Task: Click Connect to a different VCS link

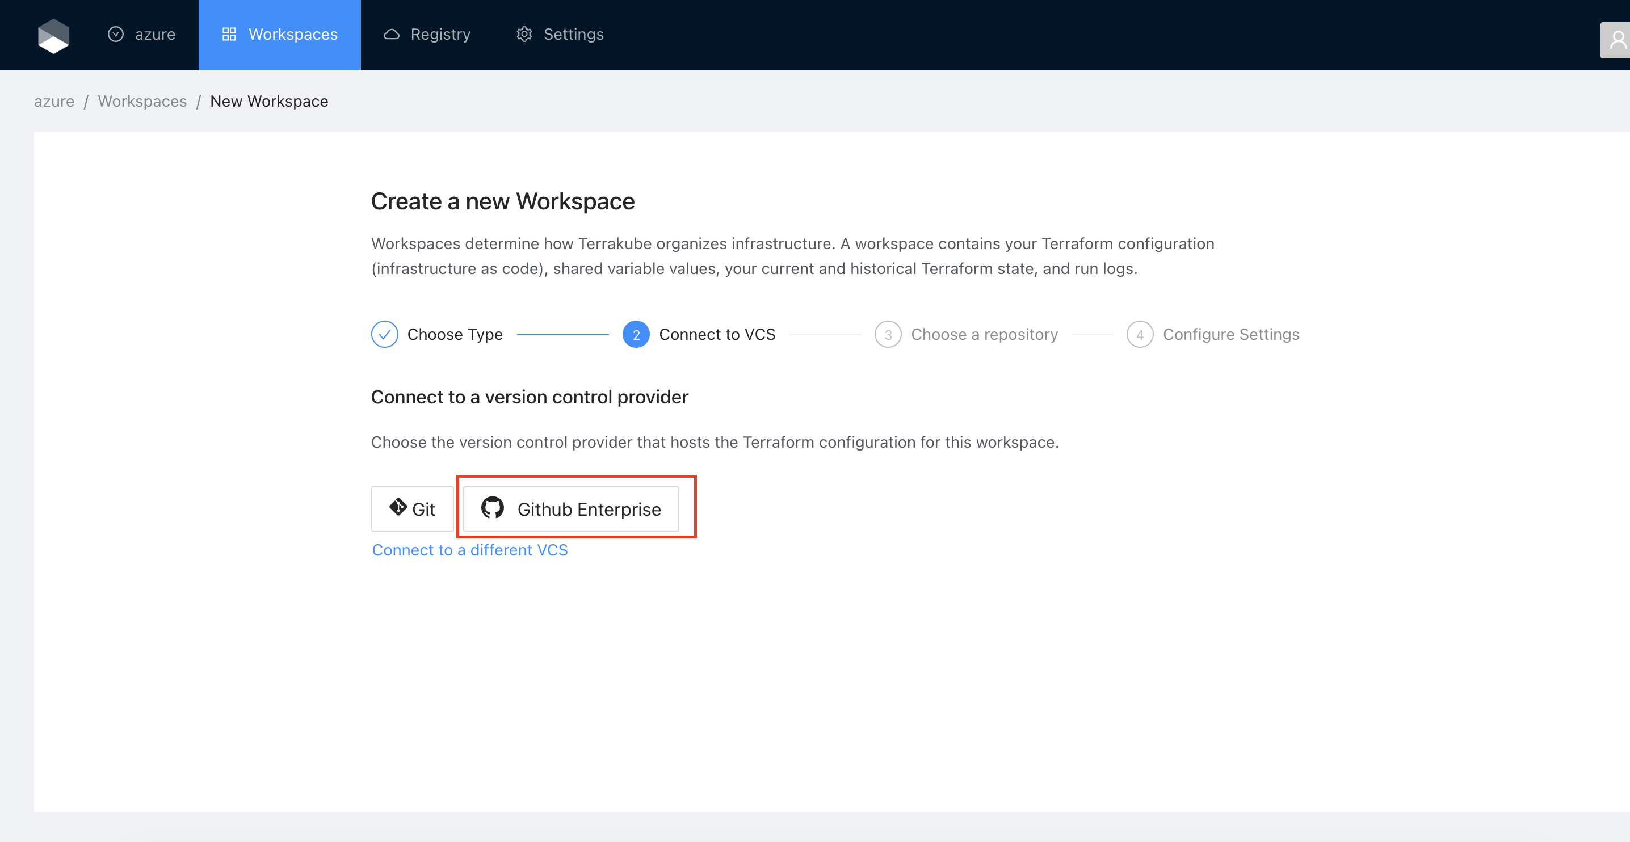Action: (x=469, y=550)
